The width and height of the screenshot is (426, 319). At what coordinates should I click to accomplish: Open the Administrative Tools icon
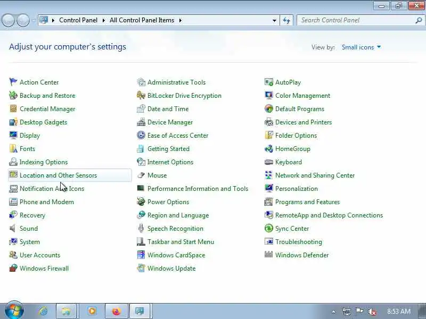click(x=141, y=82)
